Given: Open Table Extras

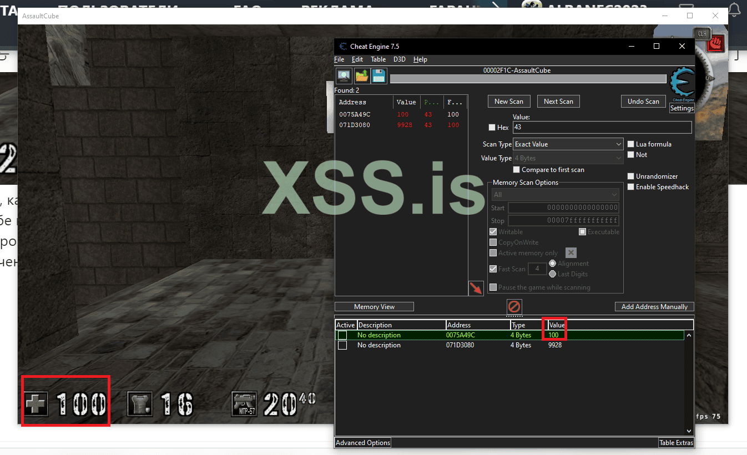Looking at the screenshot, I should (676, 443).
